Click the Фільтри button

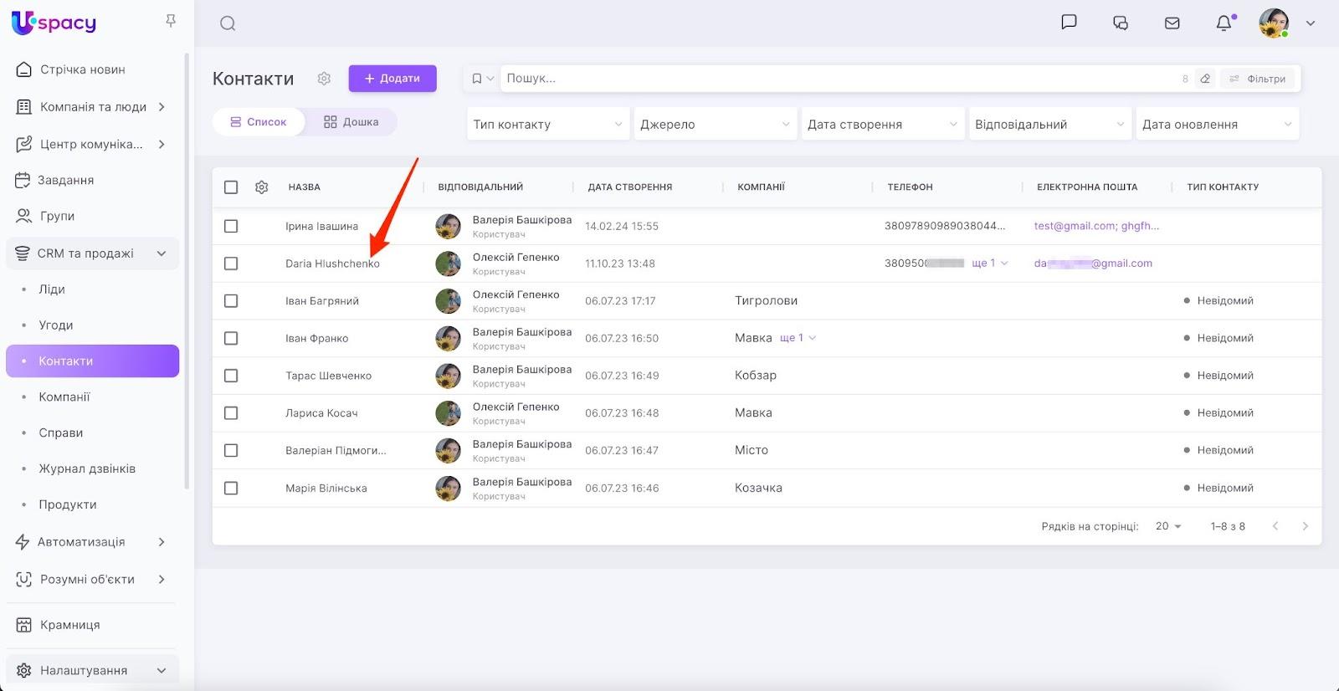[1257, 79]
